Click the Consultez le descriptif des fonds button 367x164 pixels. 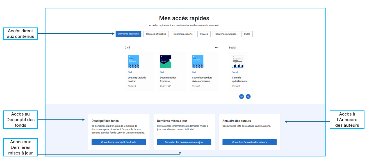[118, 142]
